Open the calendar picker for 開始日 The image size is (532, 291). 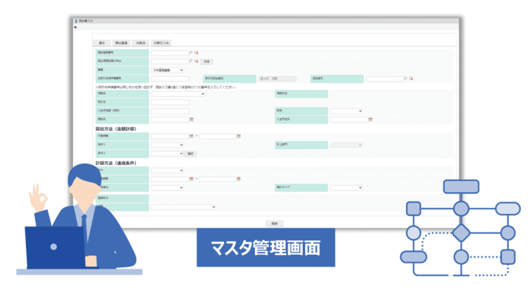tap(191, 119)
